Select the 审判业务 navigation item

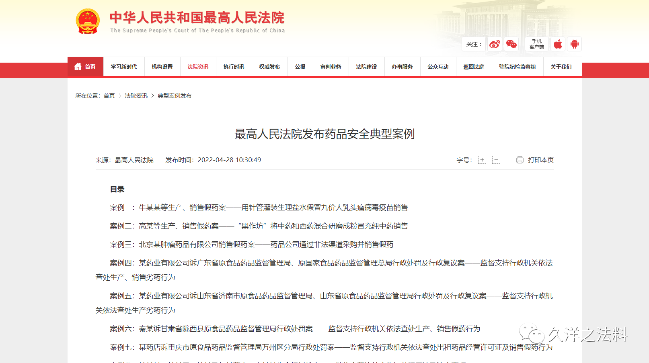point(331,67)
